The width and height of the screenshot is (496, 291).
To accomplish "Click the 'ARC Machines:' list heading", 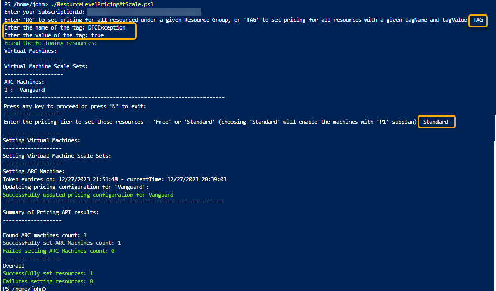I will point(24,82).
